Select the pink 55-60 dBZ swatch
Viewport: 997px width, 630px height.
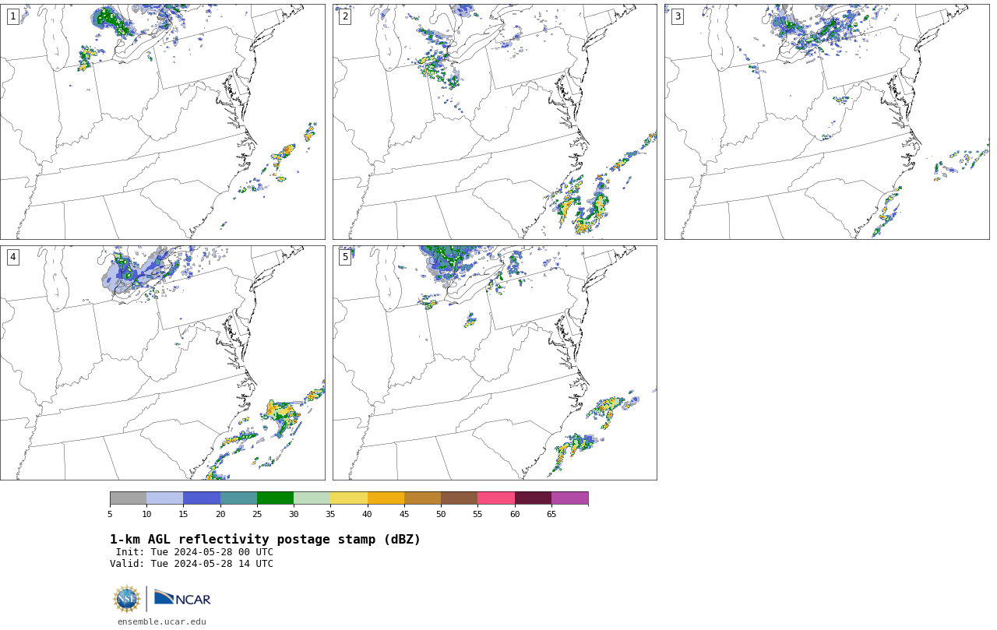pos(496,498)
